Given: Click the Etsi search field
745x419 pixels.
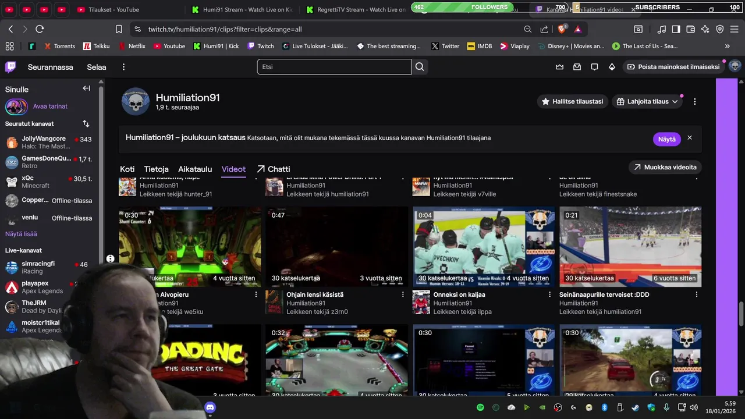Looking at the screenshot, I should (334, 67).
